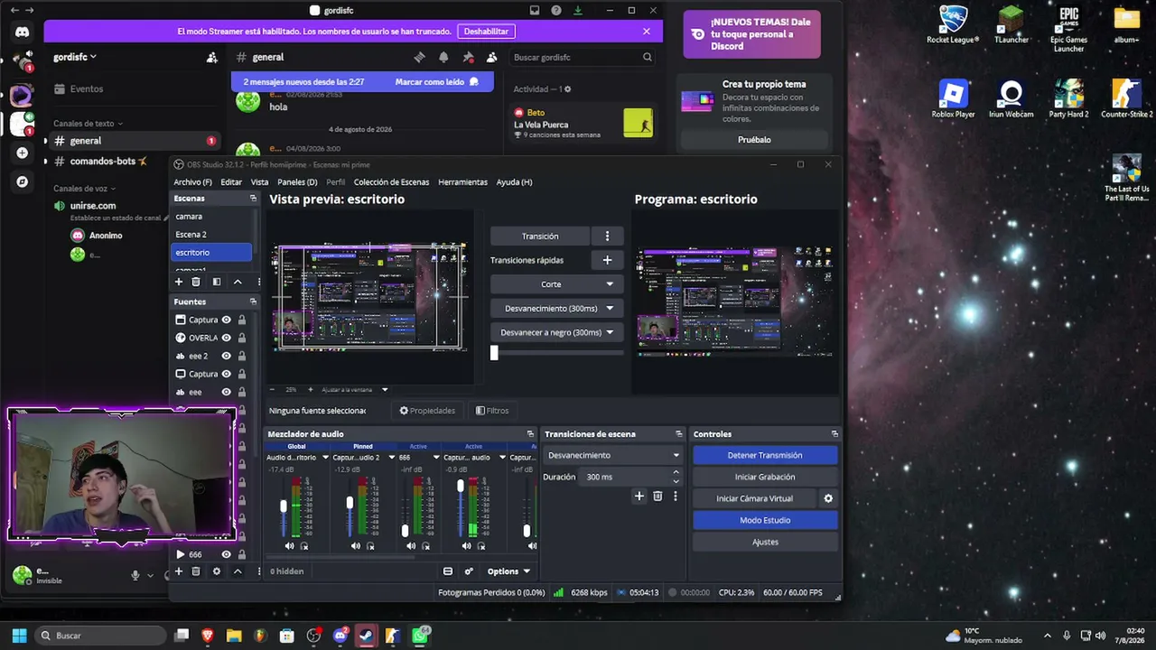Open Discord direct messages home icon

tap(22, 32)
